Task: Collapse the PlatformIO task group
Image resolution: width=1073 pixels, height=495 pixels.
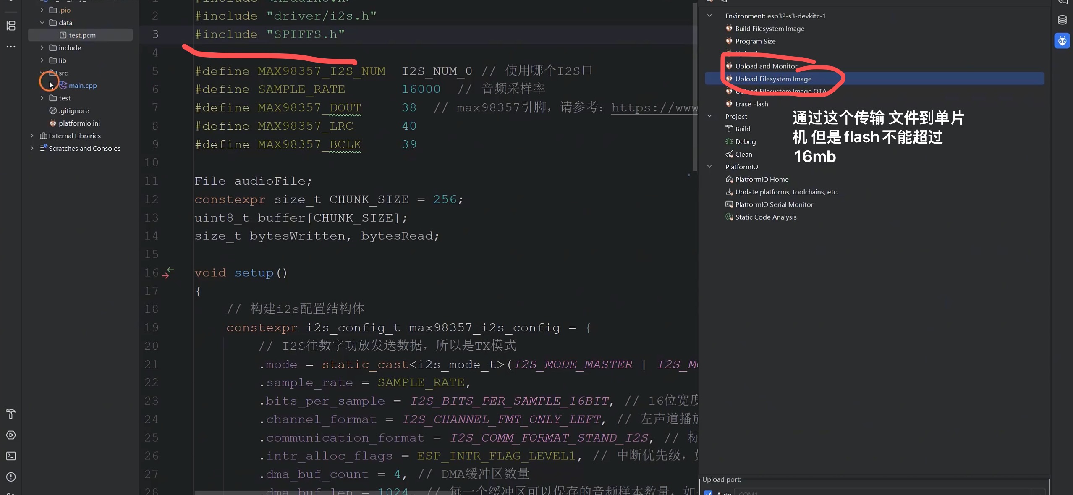Action: pyautogui.click(x=709, y=167)
